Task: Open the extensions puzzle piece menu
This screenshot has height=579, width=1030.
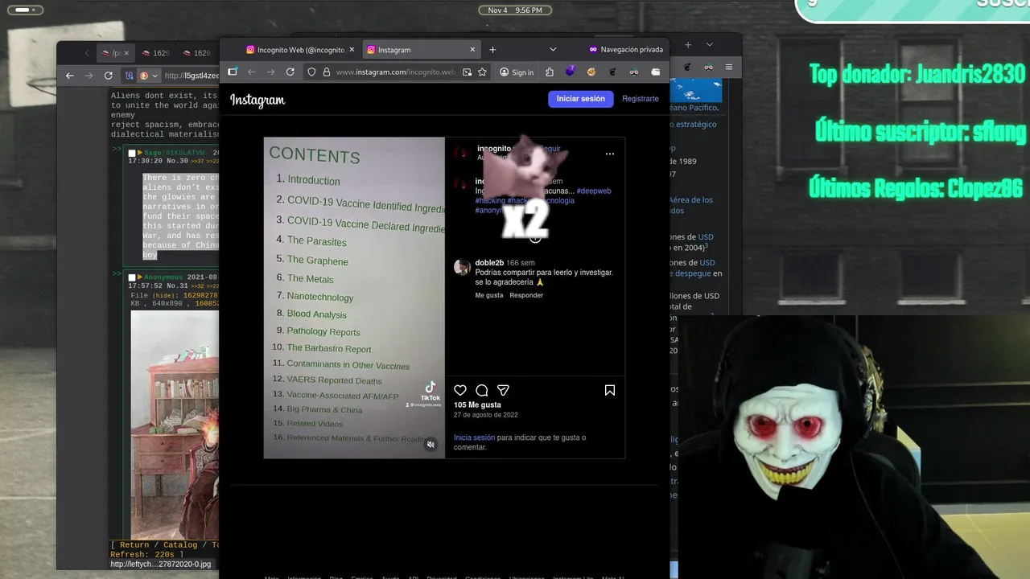Action: [x=550, y=72]
